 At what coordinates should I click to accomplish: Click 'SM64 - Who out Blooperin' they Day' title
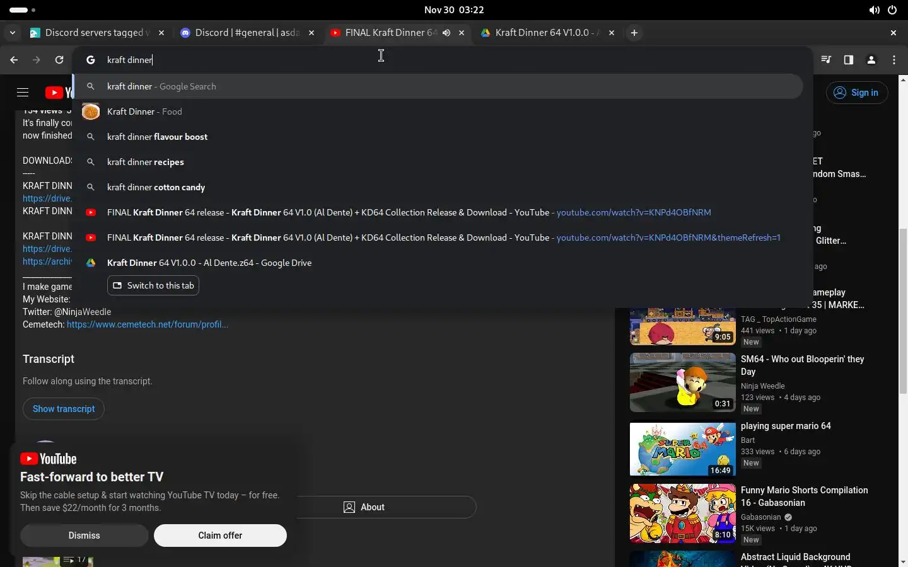click(x=803, y=365)
